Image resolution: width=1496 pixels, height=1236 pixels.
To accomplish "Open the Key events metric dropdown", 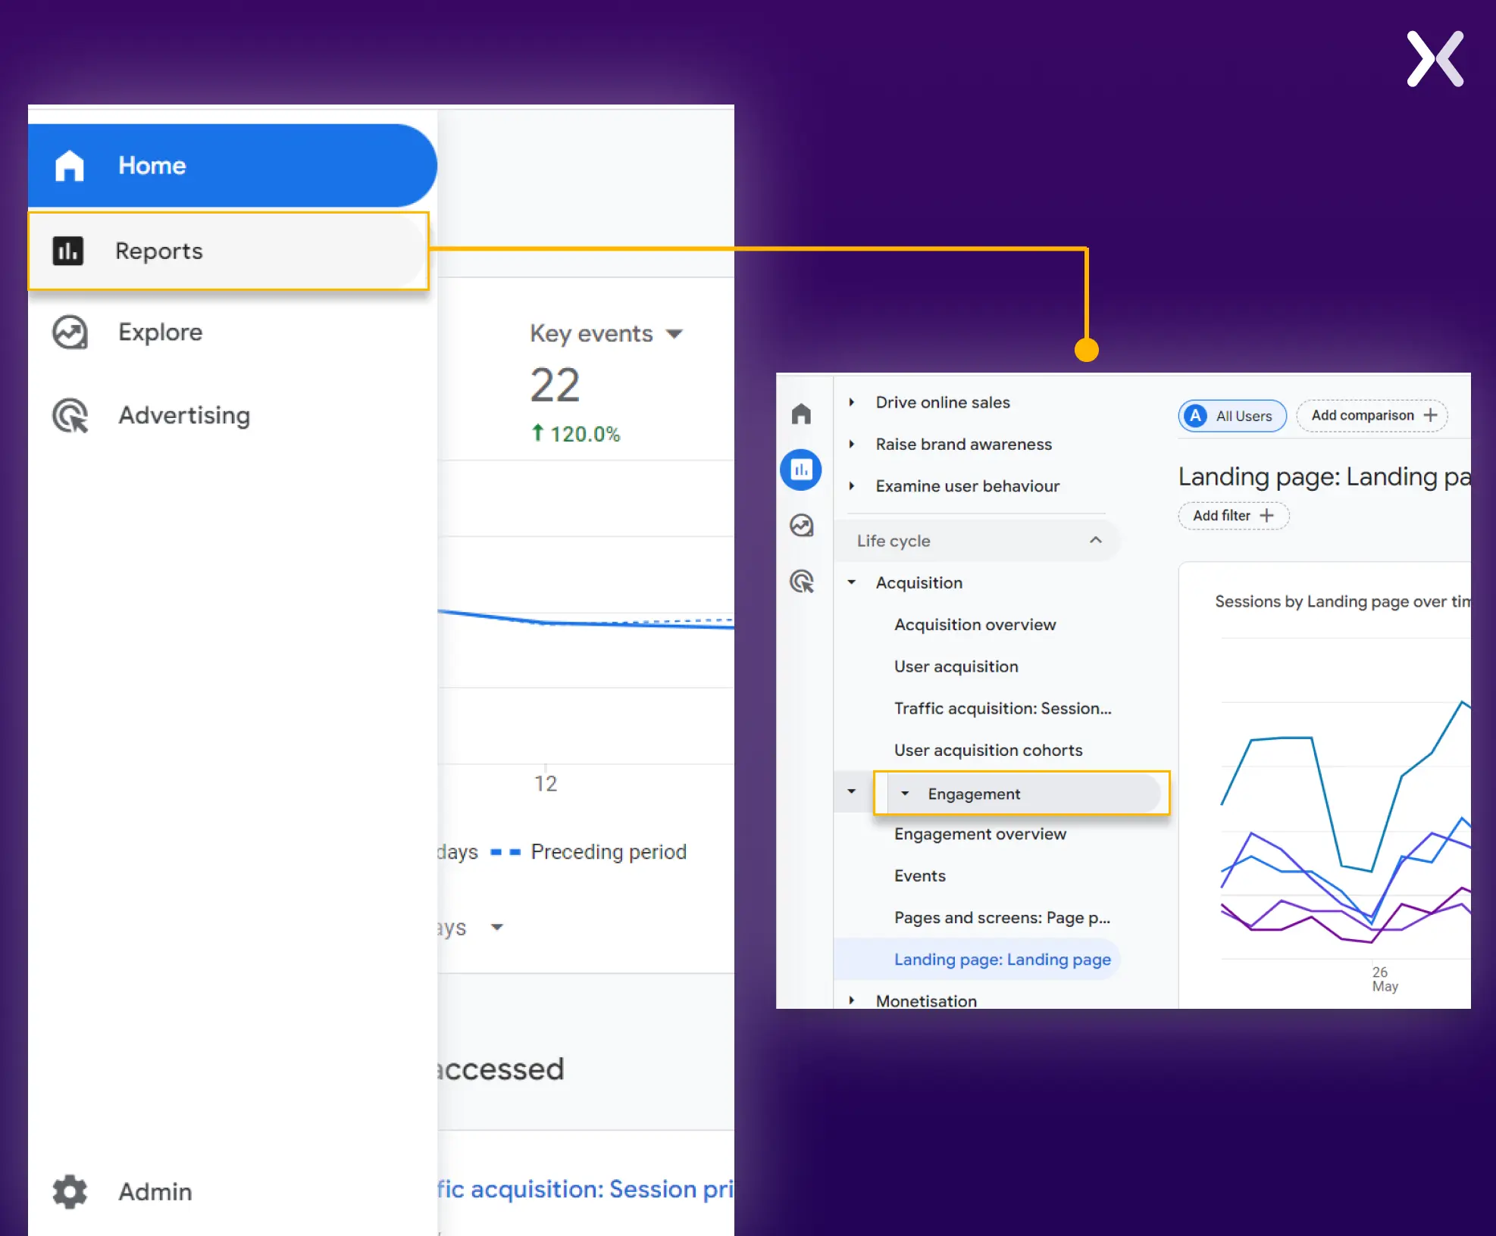I will coord(606,333).
